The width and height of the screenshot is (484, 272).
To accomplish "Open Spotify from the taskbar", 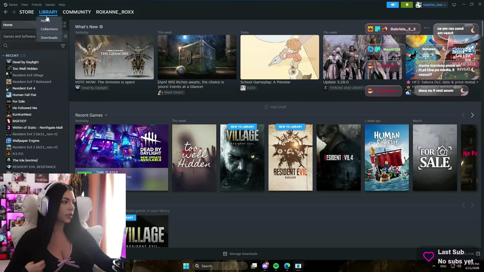I will (x=276, y=266).
